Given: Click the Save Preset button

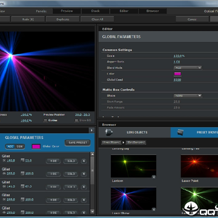Looking at the screenshot, I should 78,143.
